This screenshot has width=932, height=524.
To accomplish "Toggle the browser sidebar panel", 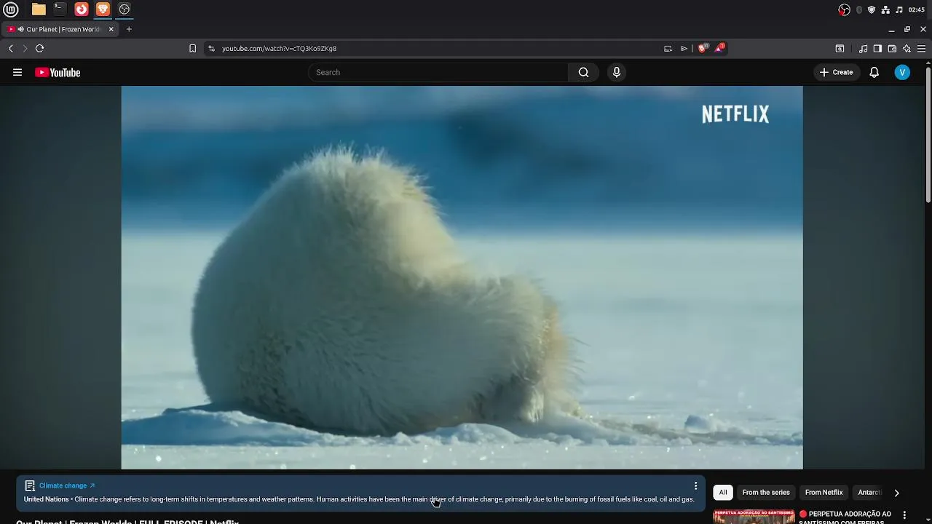I will tap(877, 49).
